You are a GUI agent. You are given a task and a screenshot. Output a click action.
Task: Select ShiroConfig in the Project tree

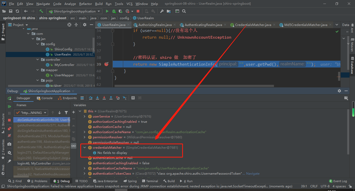point(63,49)
